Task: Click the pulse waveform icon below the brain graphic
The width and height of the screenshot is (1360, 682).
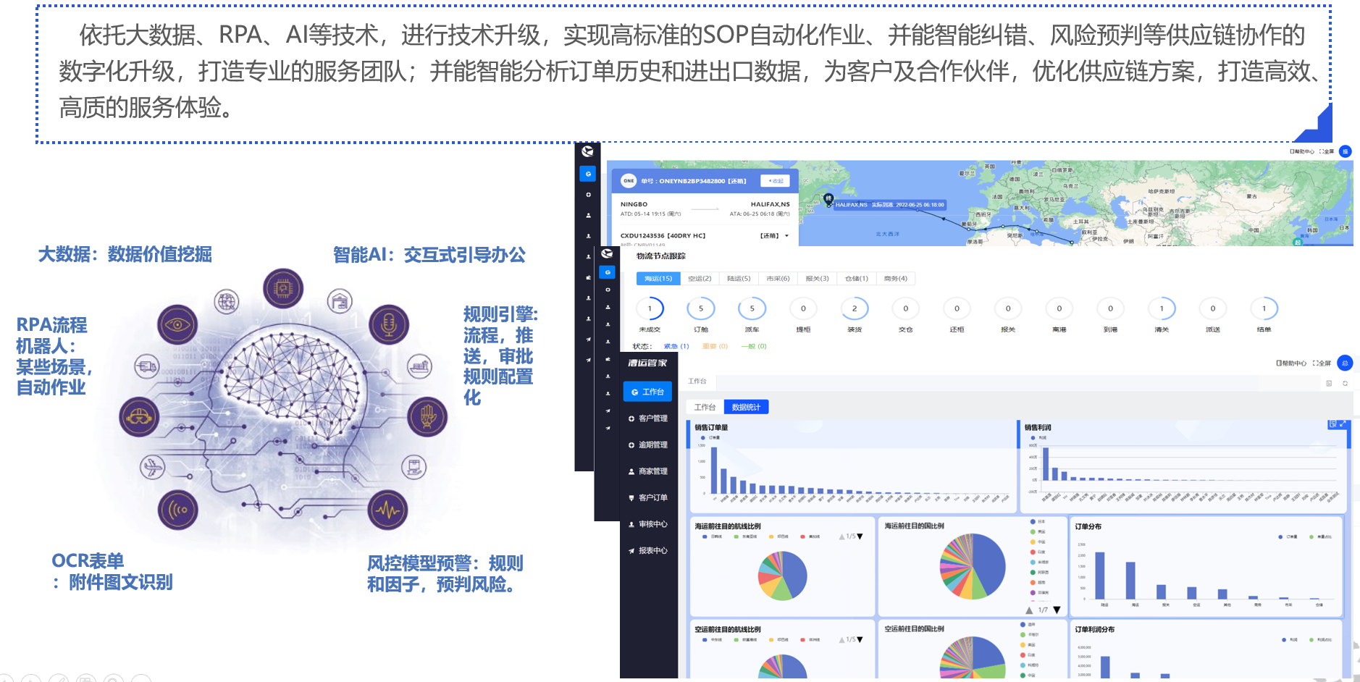Action: point(388,510)
